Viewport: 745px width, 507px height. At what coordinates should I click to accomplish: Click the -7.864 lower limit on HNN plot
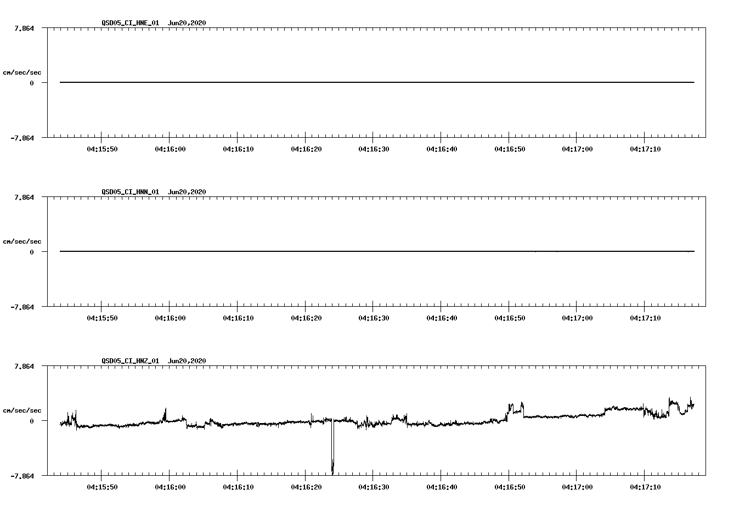tap(22, 307)
